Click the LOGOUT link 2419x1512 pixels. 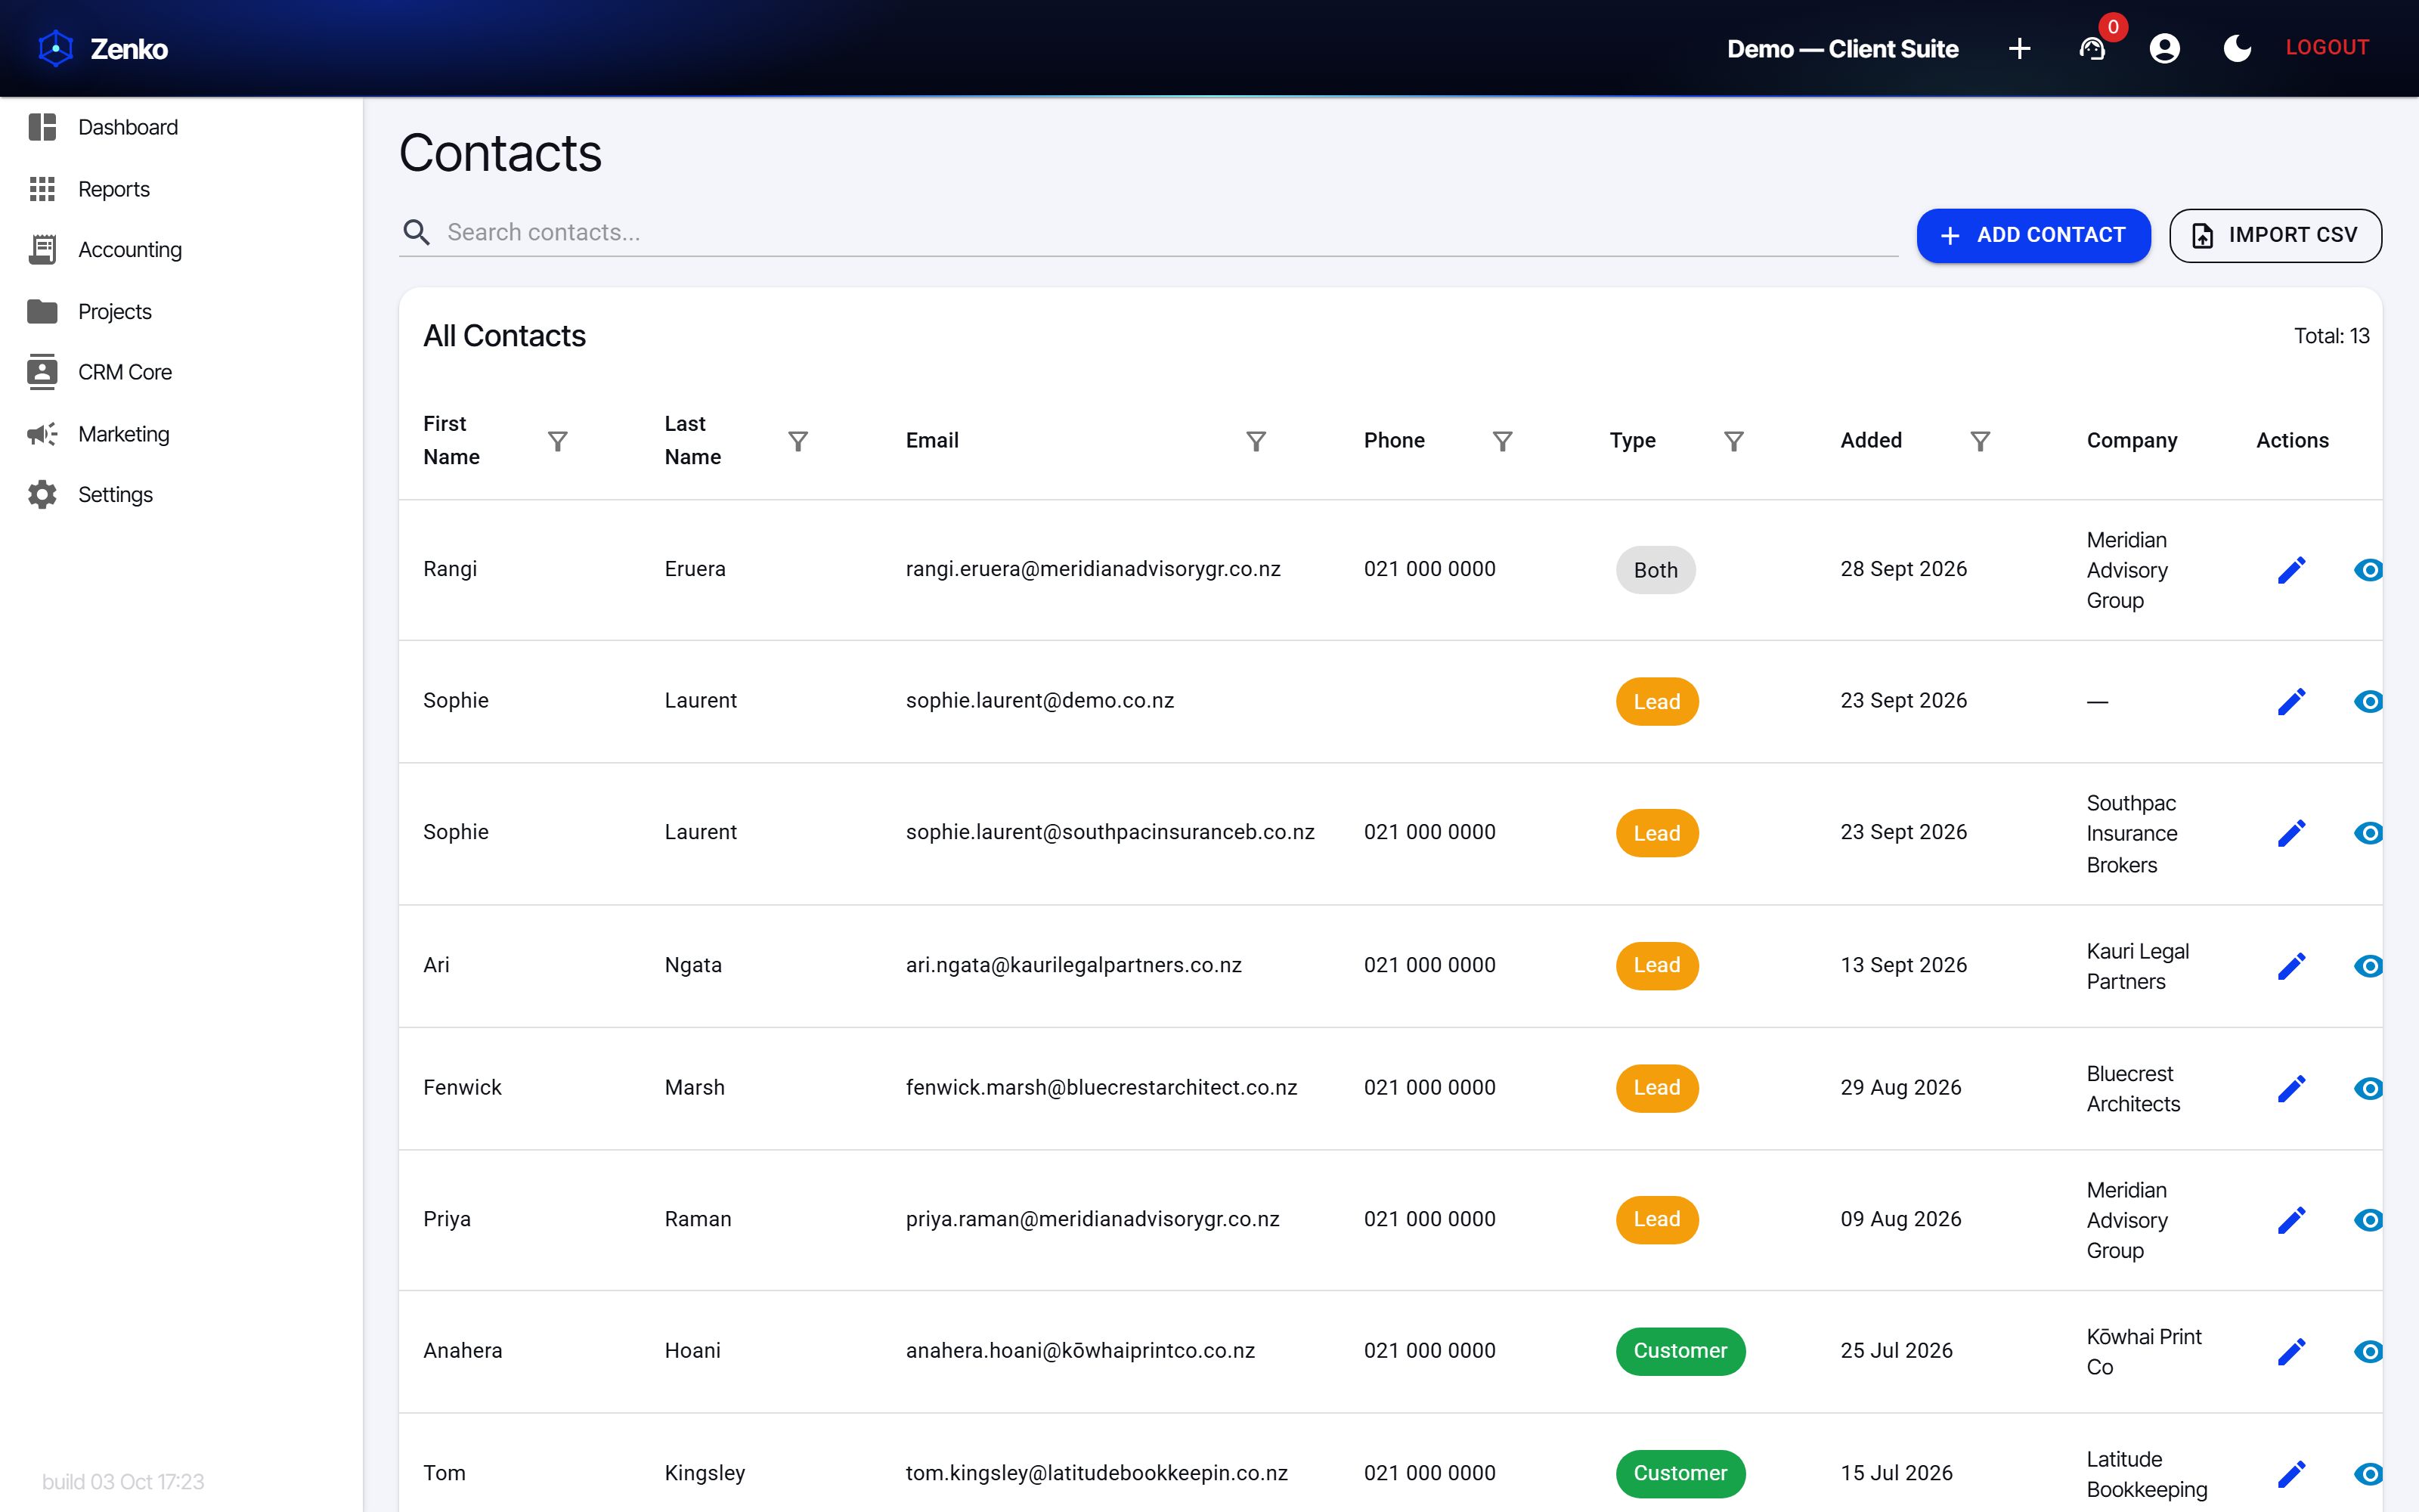2327,47
